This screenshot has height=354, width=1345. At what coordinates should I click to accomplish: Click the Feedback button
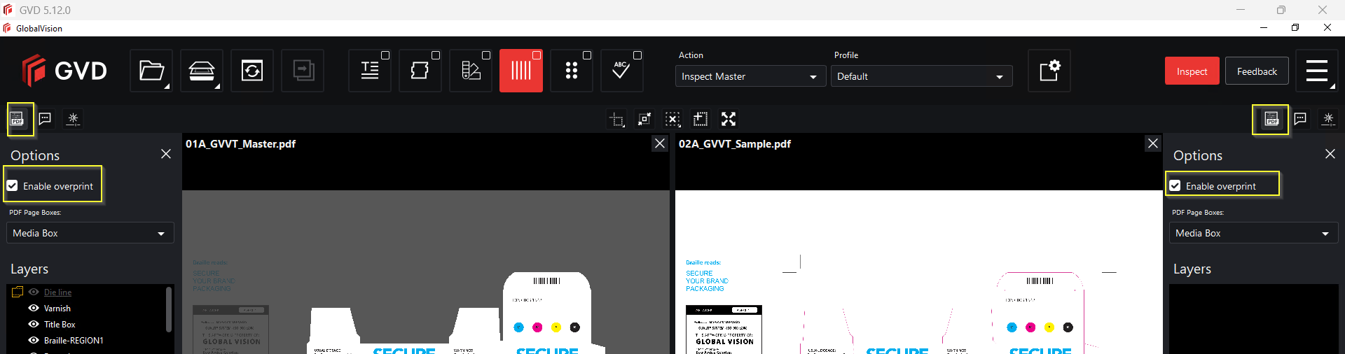[x=1256, y=71]
